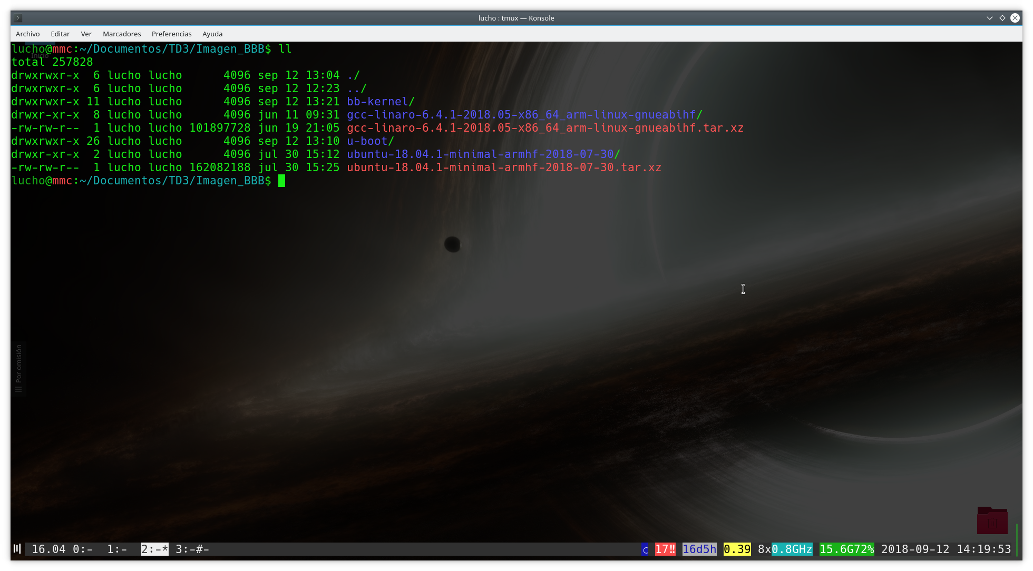Switch to tmux window 0:-
This screenshot has height=571, width=1033.
tap(82, 549)
